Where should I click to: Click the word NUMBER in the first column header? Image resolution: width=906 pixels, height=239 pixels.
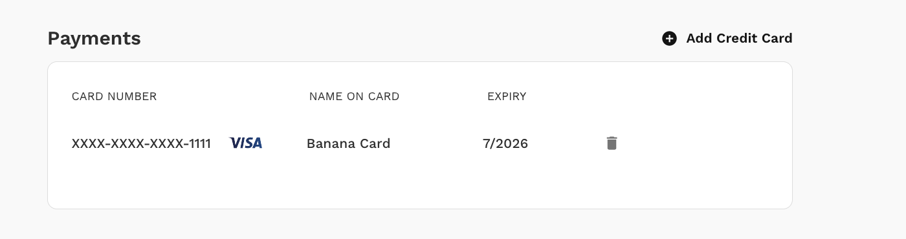click(133, 97)
